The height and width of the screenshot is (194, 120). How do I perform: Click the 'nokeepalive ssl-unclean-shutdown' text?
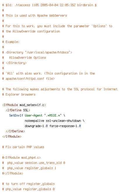[53, 121]
